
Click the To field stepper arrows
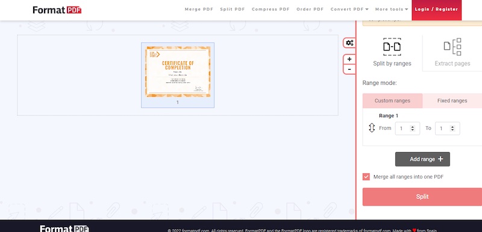[x=452, y=129]
